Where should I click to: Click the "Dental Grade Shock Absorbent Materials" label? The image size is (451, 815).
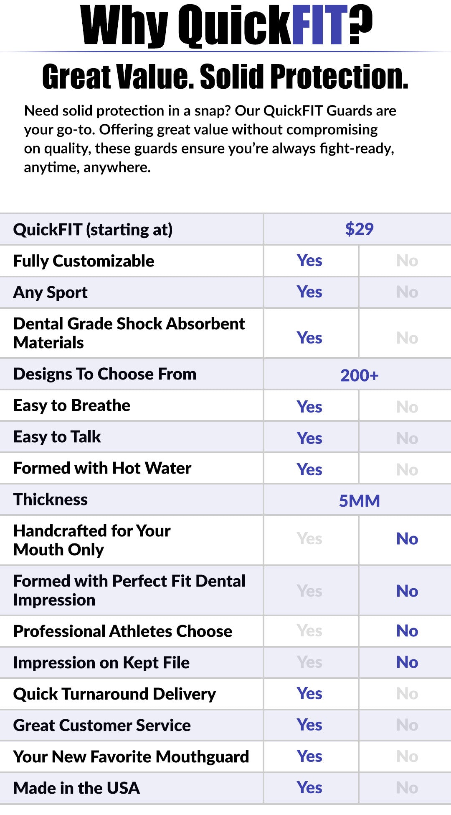129,333
